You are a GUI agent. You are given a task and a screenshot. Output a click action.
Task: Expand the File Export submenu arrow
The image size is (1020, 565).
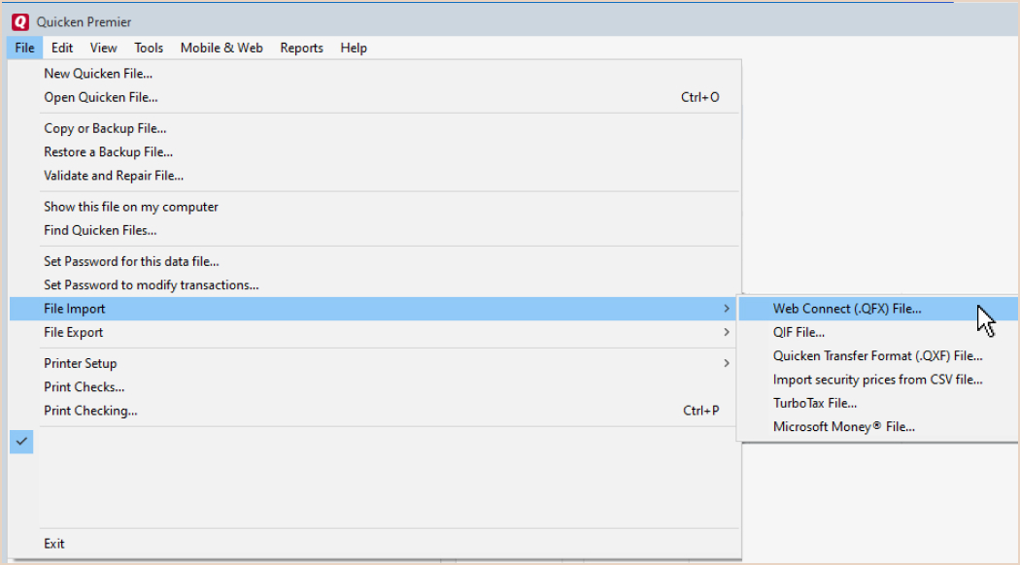click(x=727, y=332)
